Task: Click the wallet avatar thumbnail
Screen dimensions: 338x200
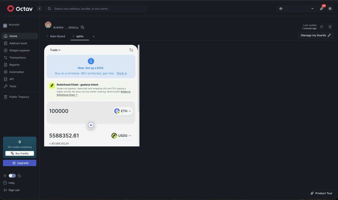Action: pyautogui.click(x=48, y=25)
